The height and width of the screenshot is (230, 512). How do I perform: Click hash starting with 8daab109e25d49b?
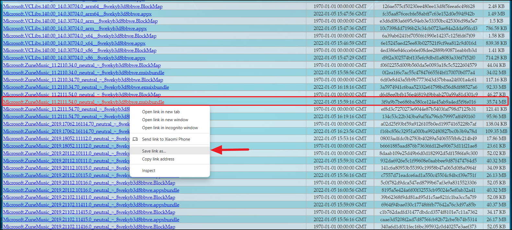428,153
